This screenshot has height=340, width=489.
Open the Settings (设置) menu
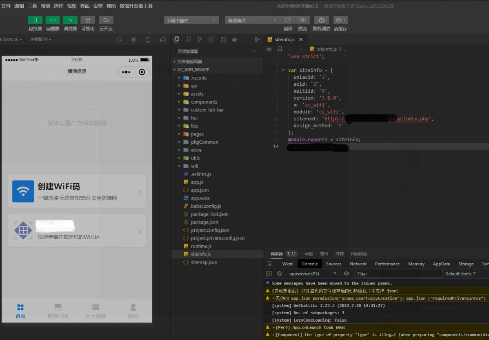[x=98, y=6]
